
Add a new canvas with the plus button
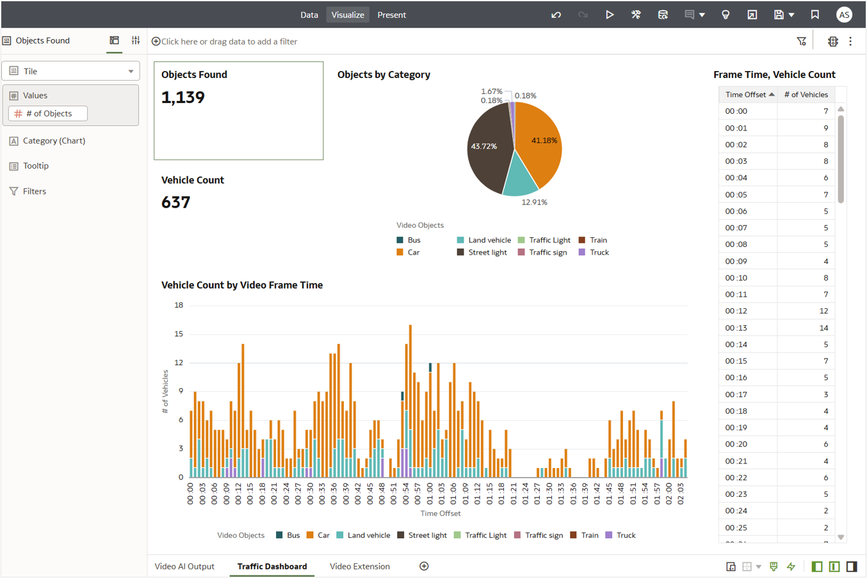[423, 566]
